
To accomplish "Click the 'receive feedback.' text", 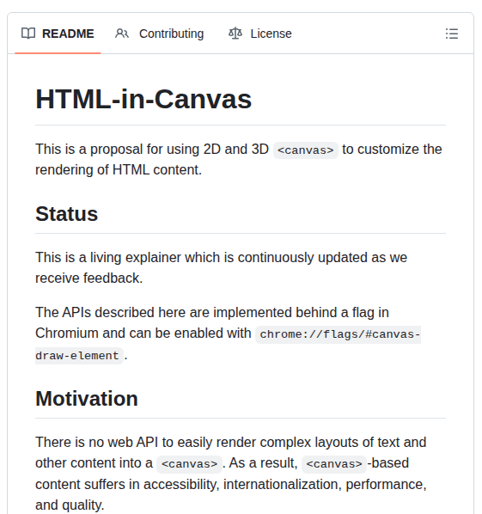I will pyautogui.click(x=89, y=278).
